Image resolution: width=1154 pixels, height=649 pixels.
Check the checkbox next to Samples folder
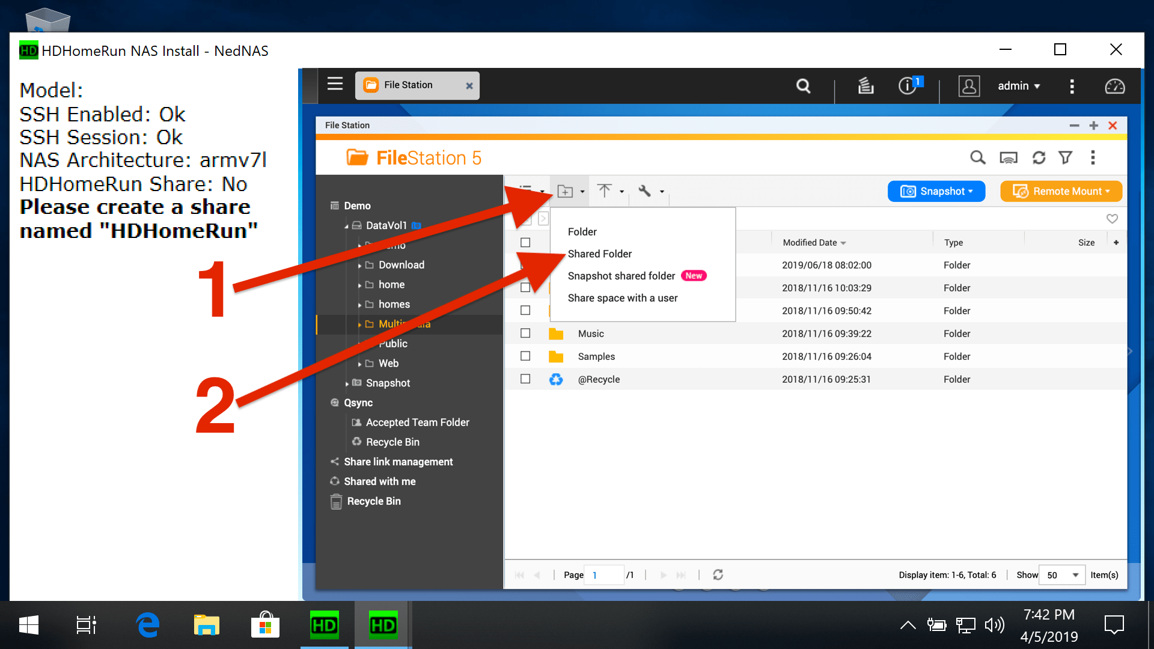pos(525,356)
